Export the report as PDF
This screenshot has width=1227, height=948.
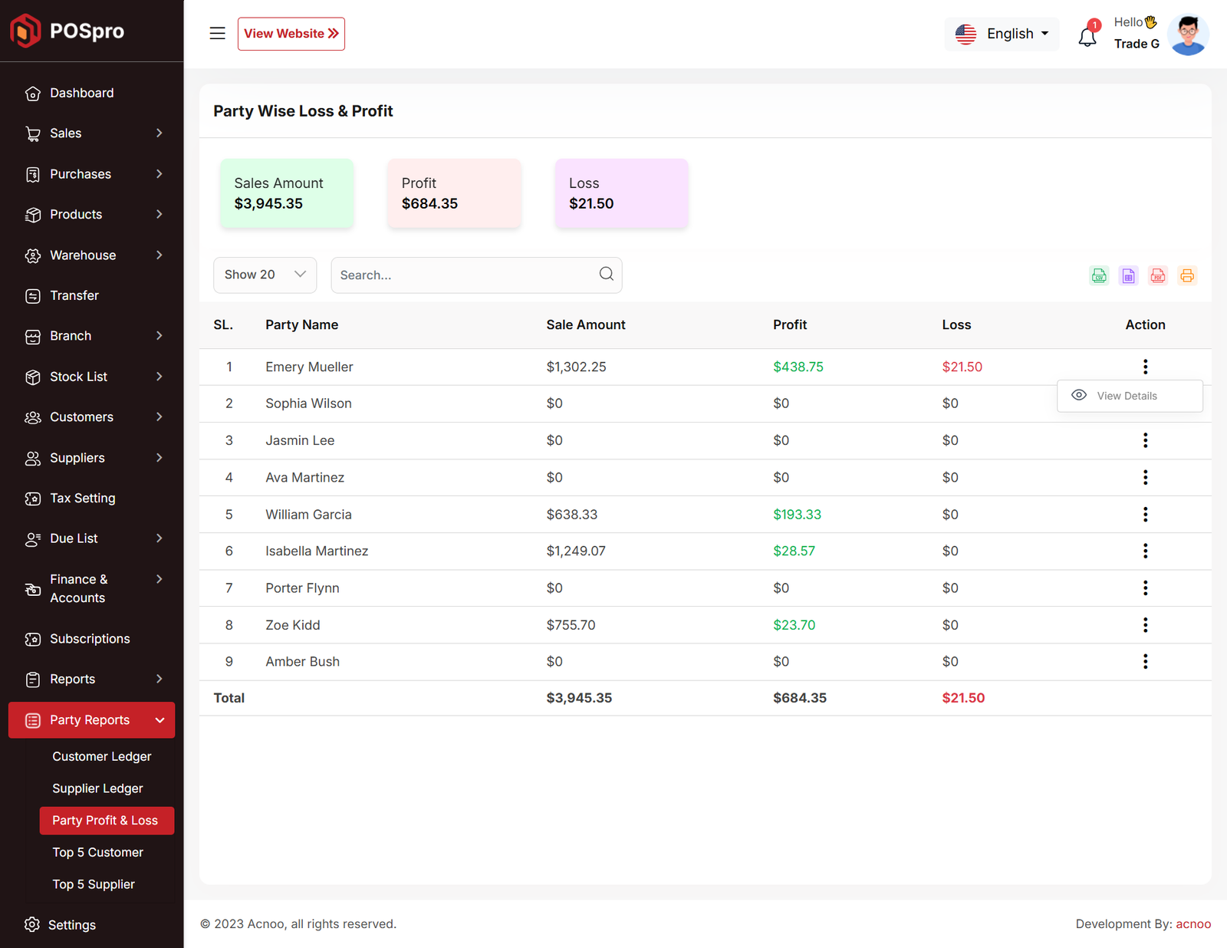coord(1158,275)
